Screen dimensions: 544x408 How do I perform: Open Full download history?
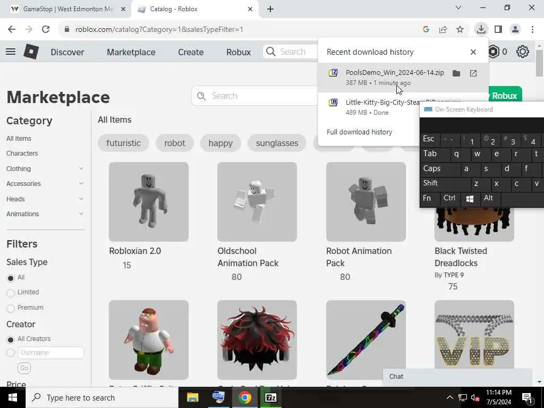360,132
